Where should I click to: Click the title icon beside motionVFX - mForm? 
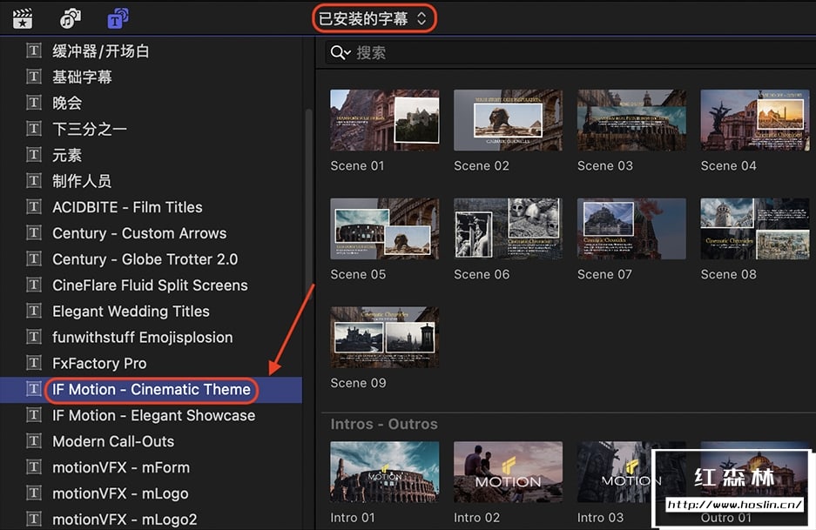tap(34, 467)
